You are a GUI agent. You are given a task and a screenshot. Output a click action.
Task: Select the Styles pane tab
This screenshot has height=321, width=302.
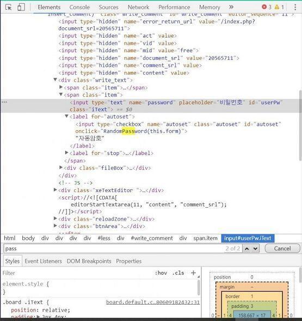tap(13, 261)
